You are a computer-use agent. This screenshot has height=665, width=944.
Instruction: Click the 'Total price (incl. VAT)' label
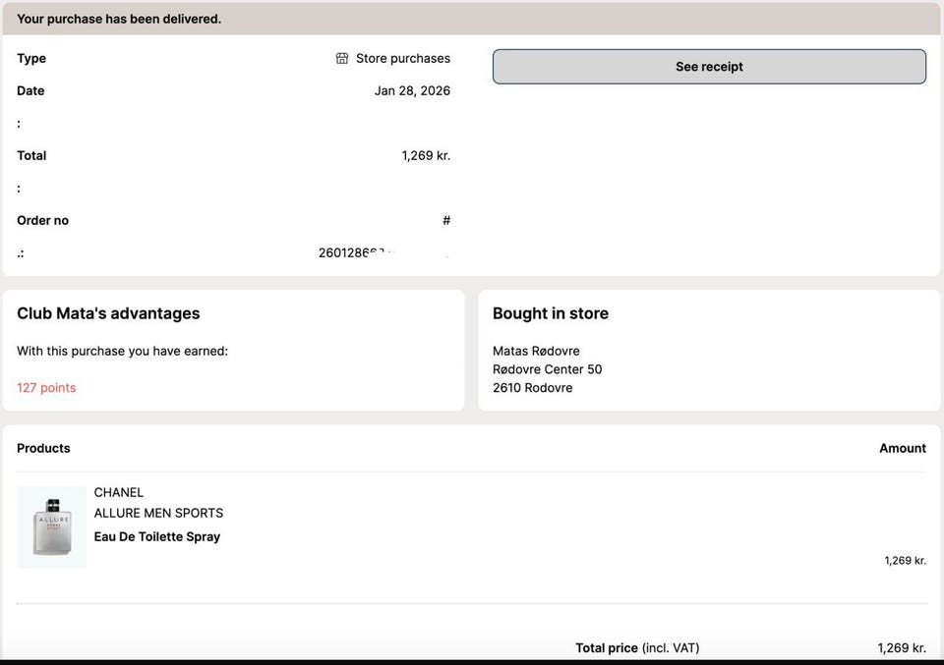tap(637, 647)
